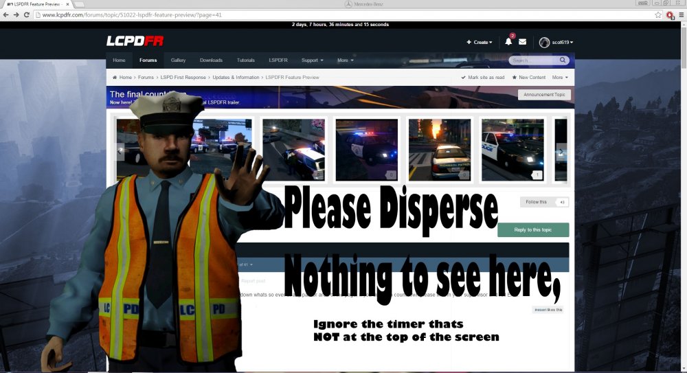Go forward with browser forward arrow
The width and height of the screenshot is (687, 373).
click(16, 15)
